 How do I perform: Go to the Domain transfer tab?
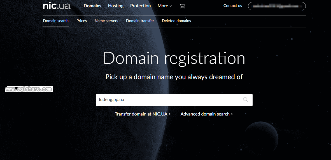point(140,21)
